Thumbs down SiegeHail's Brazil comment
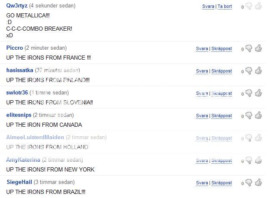The height and width of the screenshot is (198, 268). point(249,183)
